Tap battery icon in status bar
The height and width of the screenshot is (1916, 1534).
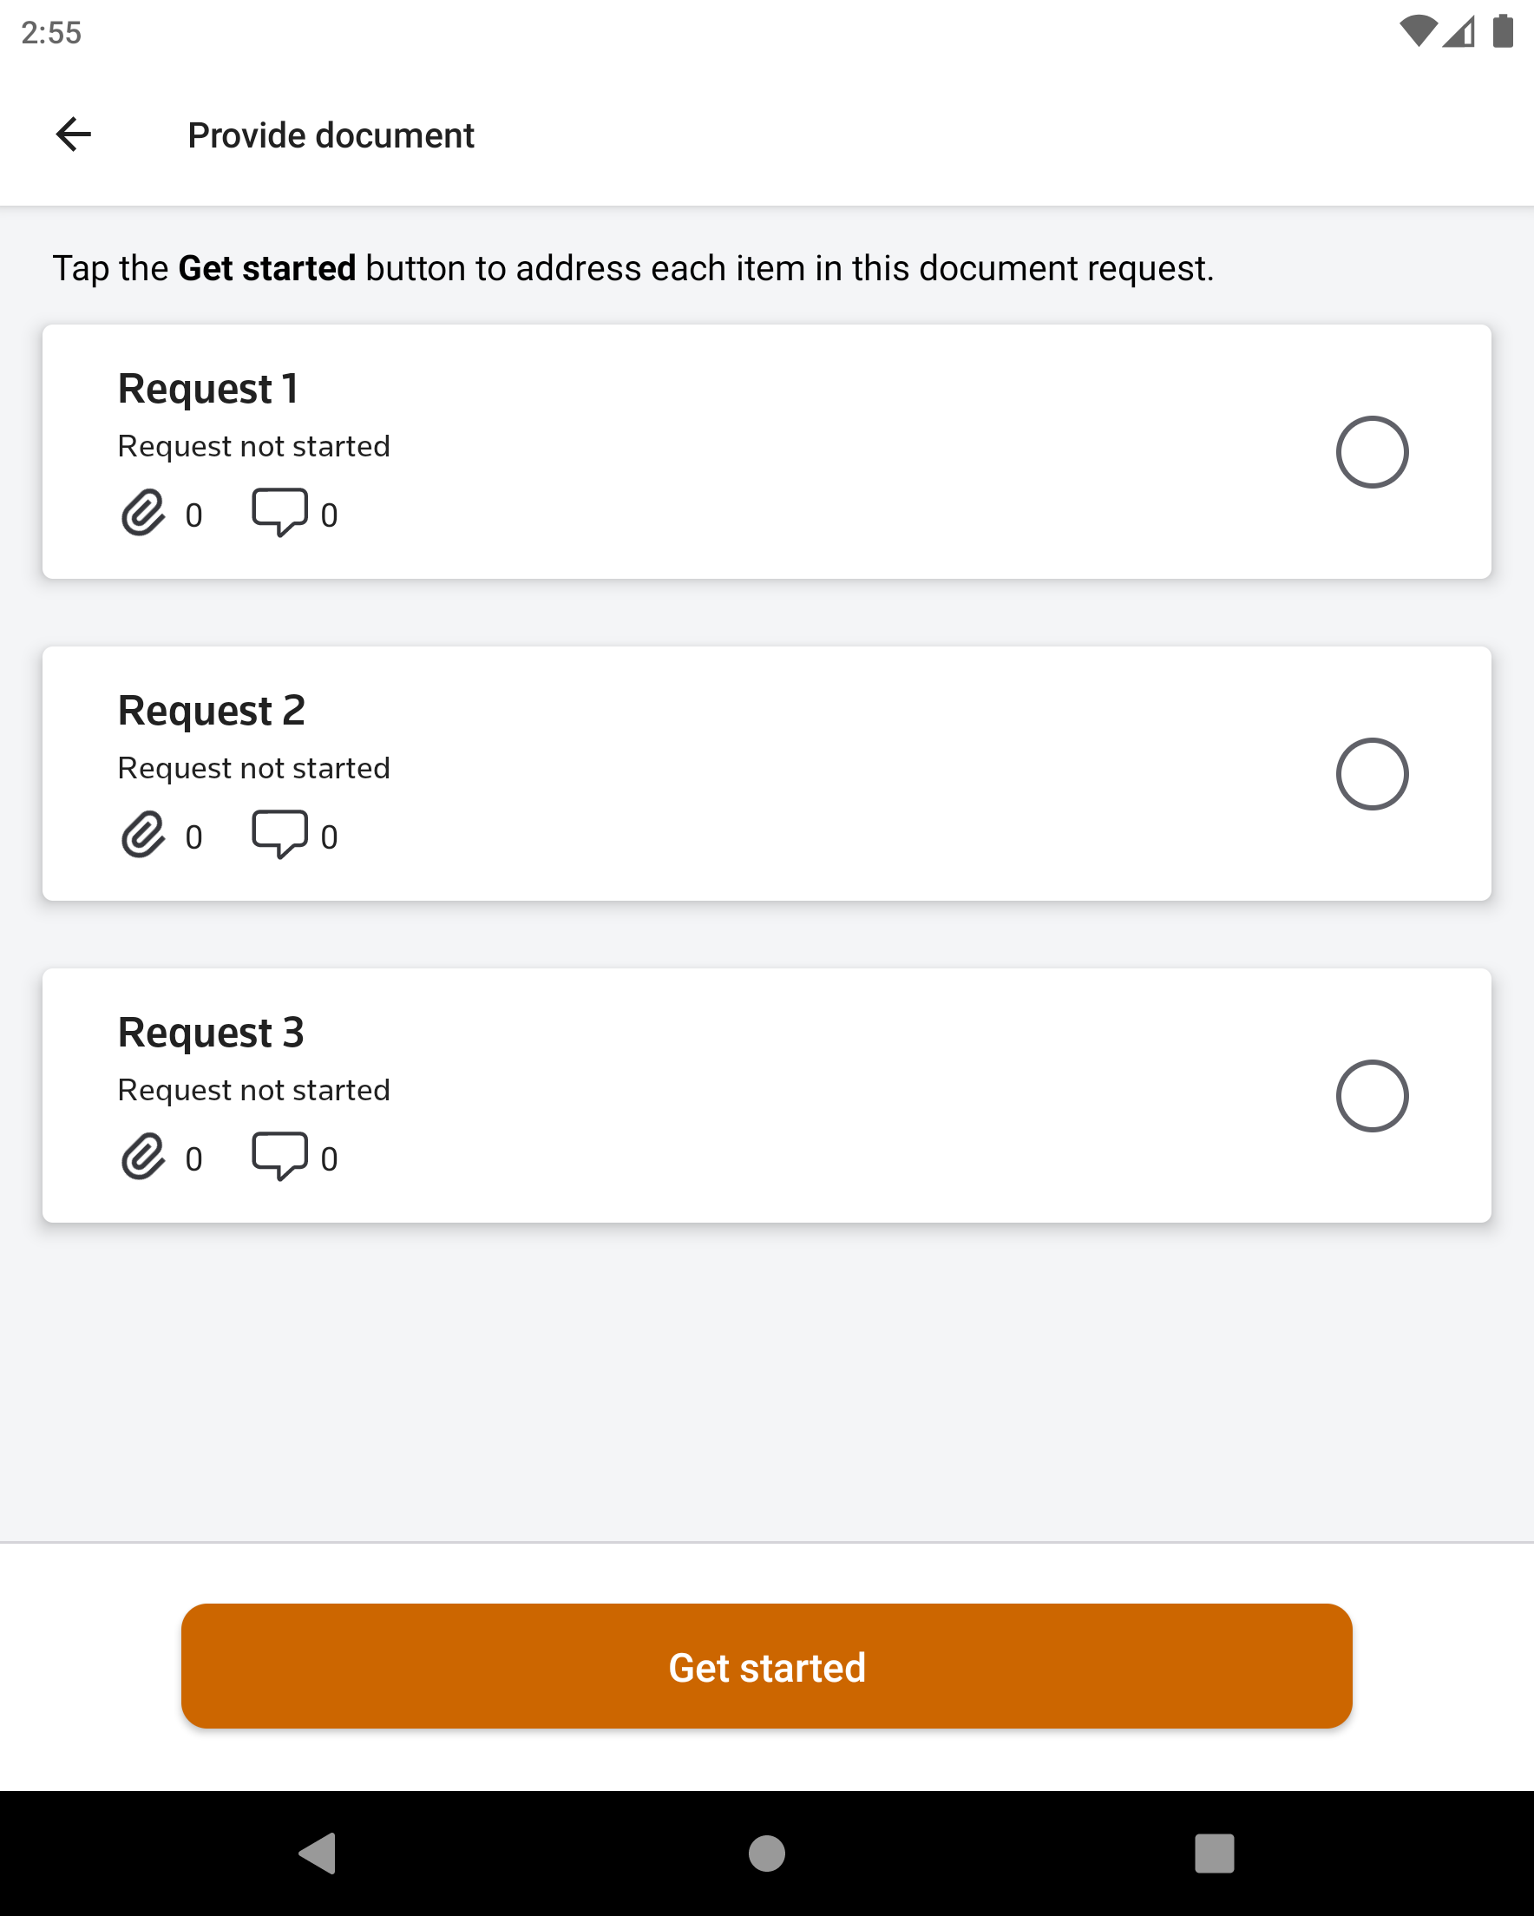(1502, 32)
